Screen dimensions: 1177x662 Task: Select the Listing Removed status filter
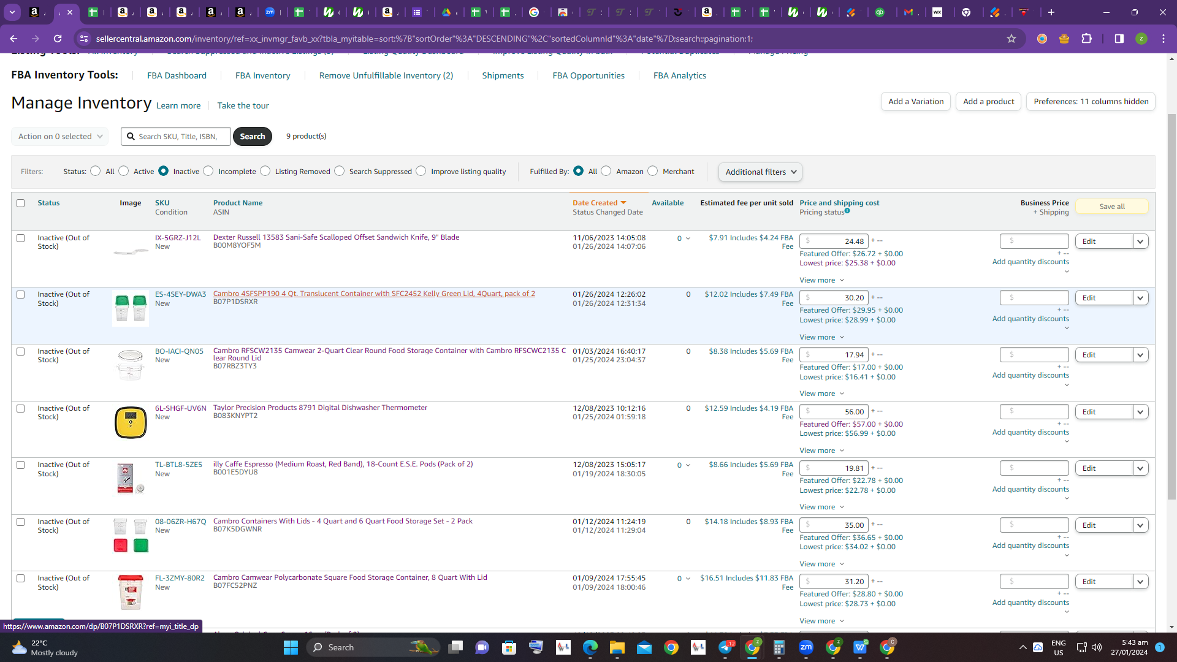[265, 171]
